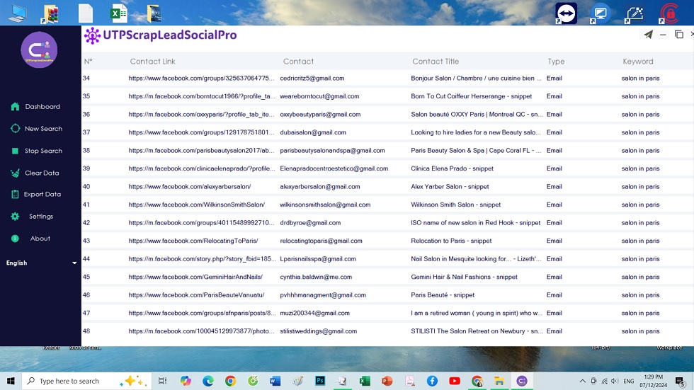
Task: Click the Export Data document icon
Action: coord(15,194)
